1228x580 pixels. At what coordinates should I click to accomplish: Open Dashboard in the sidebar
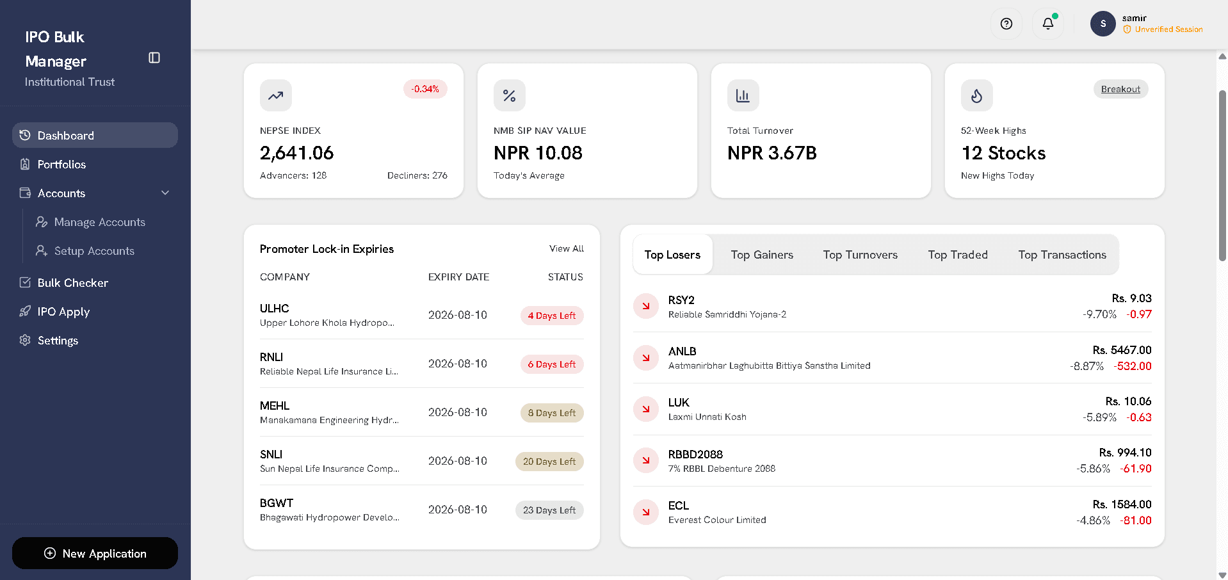[95, 135]
